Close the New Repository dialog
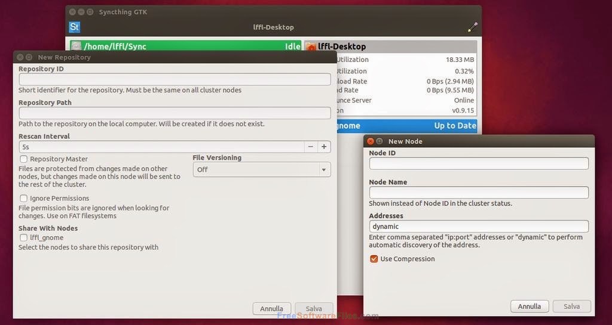This screenshot has height=325, width=612. [20, 57]
